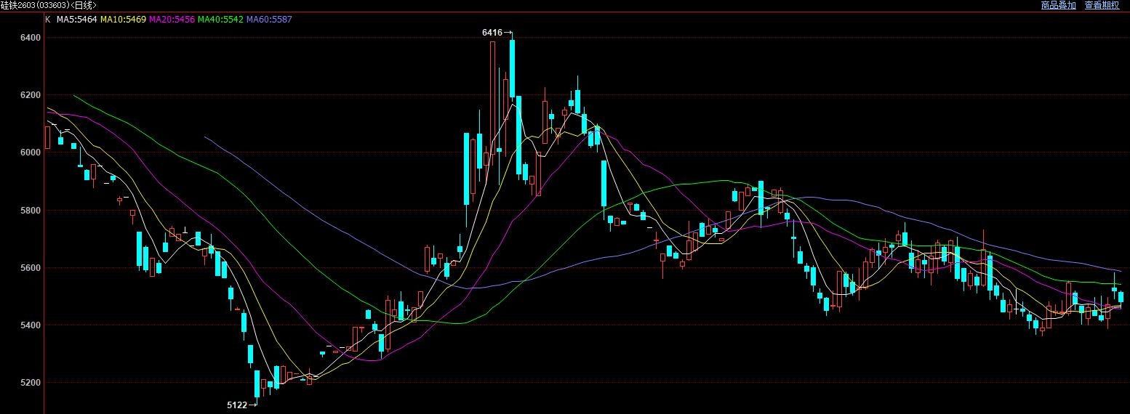
Task: Click the 6000 price axis label
Action: coord(31,153)
